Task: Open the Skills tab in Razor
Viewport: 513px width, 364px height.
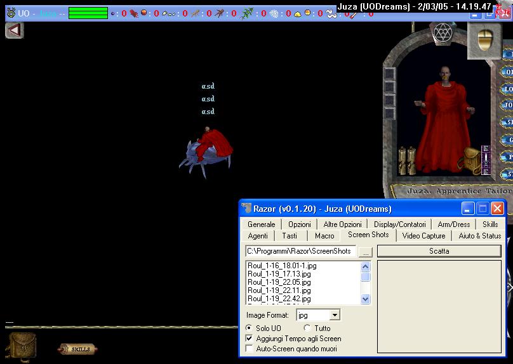Action: pyautogui.click(x=490, y=224)
